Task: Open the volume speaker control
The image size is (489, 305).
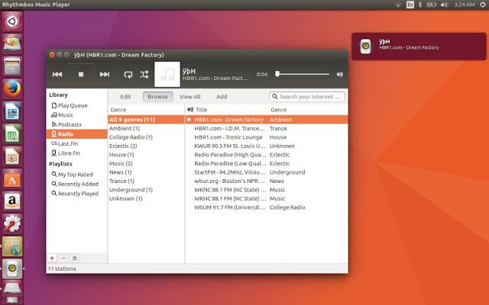Action: click(339, 75)
